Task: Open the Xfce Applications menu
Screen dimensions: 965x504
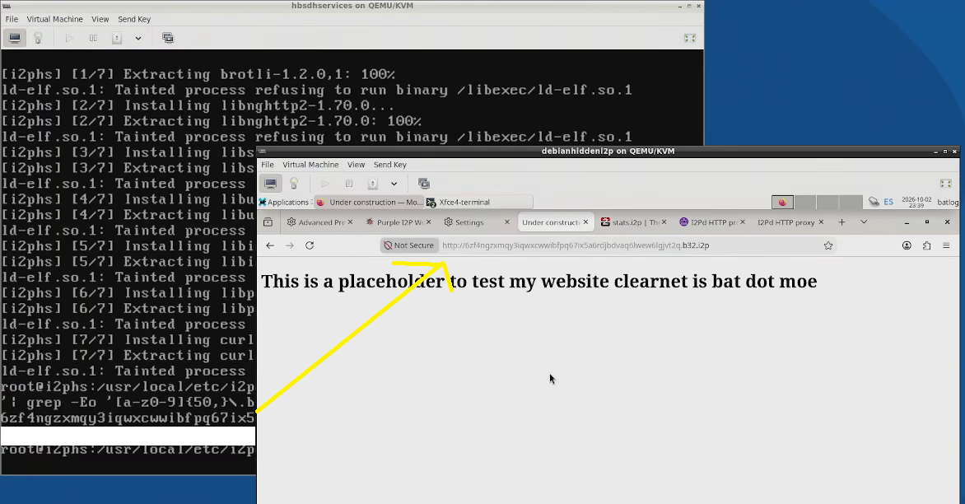Action: tap(285, 202)
